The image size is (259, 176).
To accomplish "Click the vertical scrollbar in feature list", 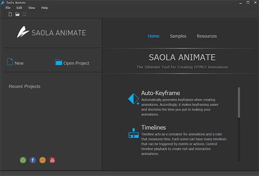I will click(239, 102).
